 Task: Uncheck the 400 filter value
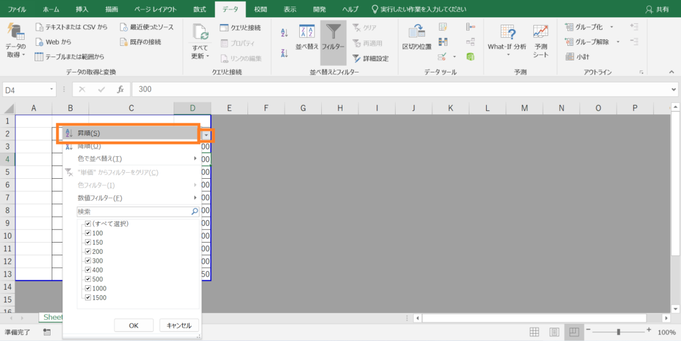(88, 270)
